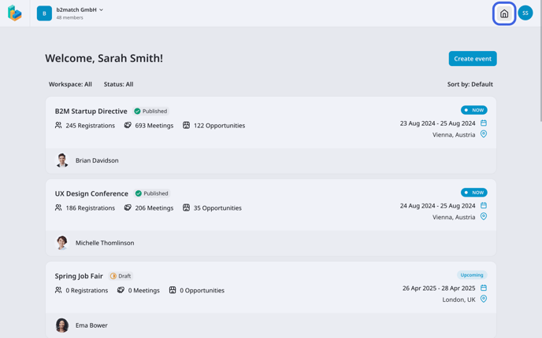Expand the b2match GmbH organization switcher
Screen dimensions: 542x338
pos(80,10)
